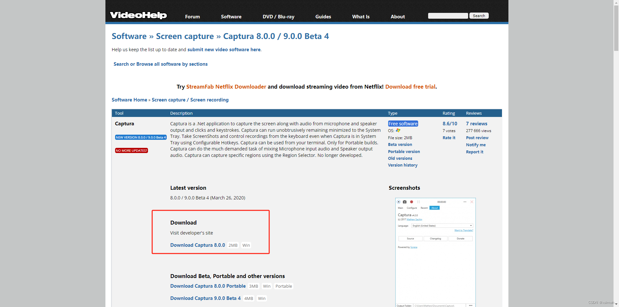Click the Windows OS icon

tap(398, 130)
